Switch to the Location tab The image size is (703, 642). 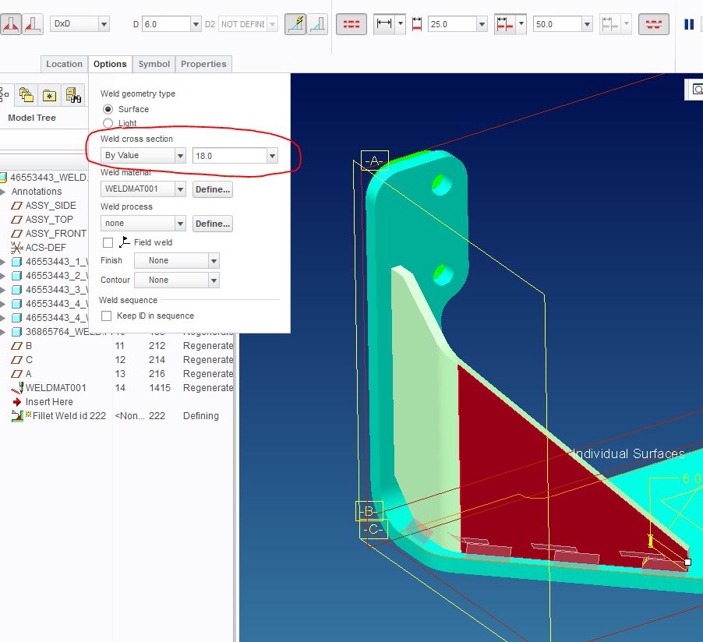64,64
